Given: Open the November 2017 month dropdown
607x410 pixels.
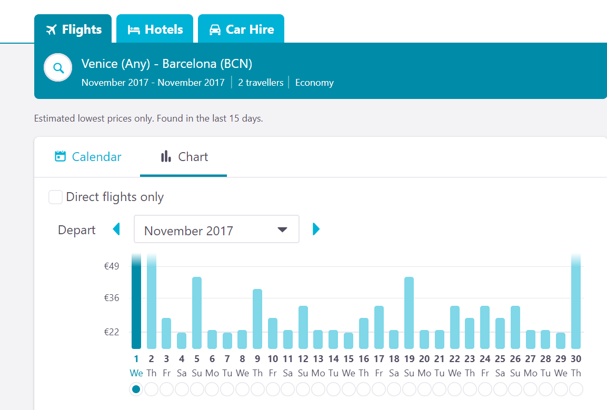Looking at the screenshot, I should pyautogui.click(x=216, y=229).
